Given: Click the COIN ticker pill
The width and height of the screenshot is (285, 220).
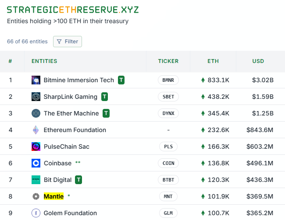Looking at the screenshot, I should [x=168, y=163].
